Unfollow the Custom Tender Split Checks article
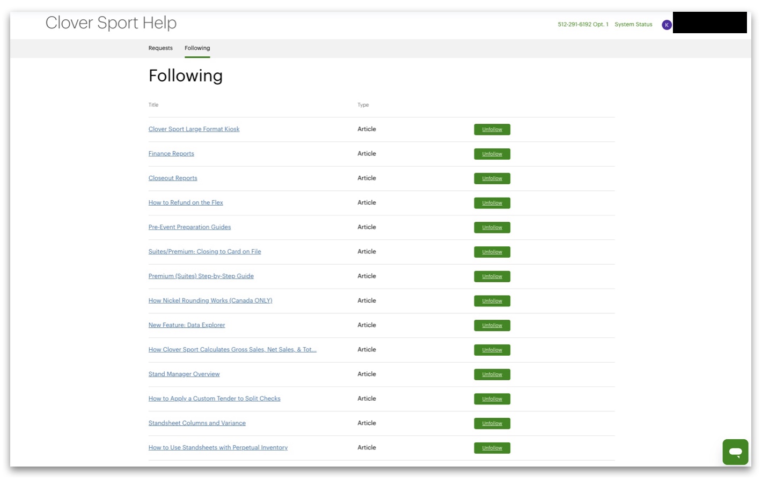 (492, 399)
